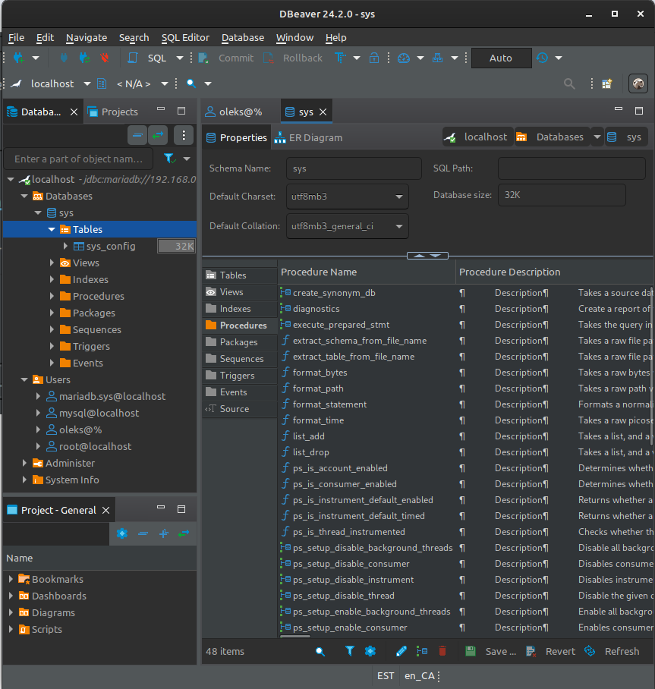Open the ER Diagram tab
655x689 pixels.
[309, 137]
